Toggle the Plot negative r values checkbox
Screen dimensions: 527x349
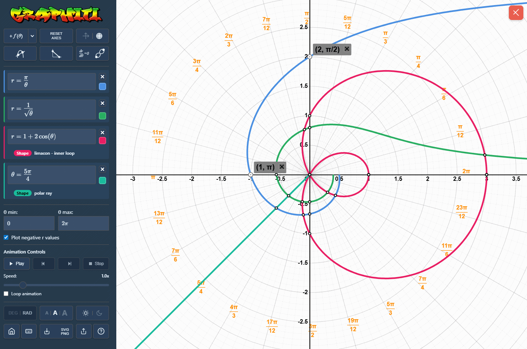pyautogui.click(x=6, y=238)
